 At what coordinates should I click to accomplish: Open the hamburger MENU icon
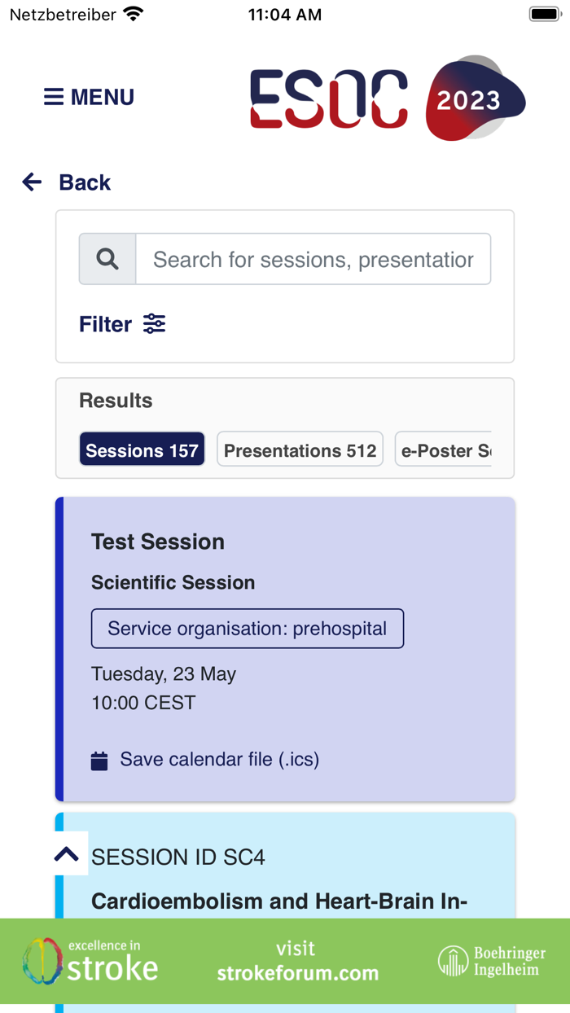54,98
